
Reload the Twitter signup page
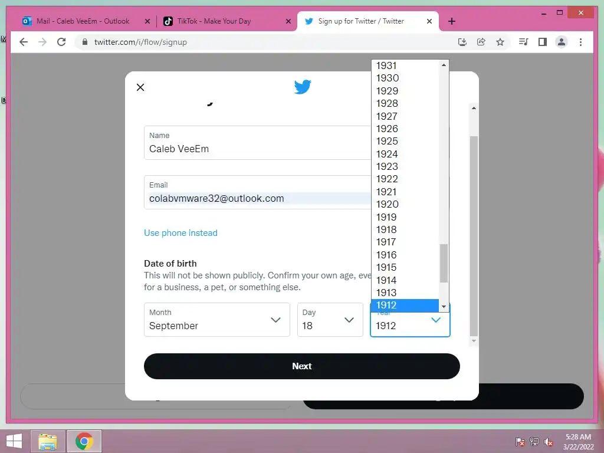point(61,42)
